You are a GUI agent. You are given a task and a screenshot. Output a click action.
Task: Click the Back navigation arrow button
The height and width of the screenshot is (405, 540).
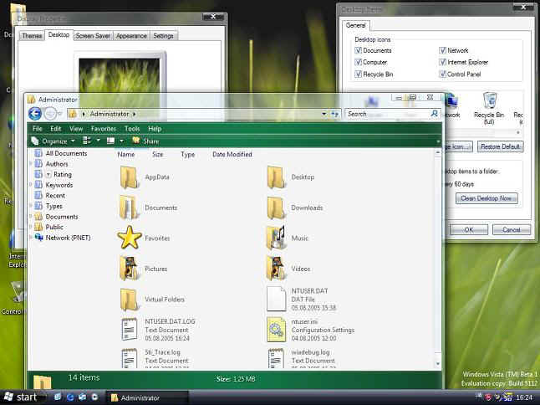coord(35,113)
